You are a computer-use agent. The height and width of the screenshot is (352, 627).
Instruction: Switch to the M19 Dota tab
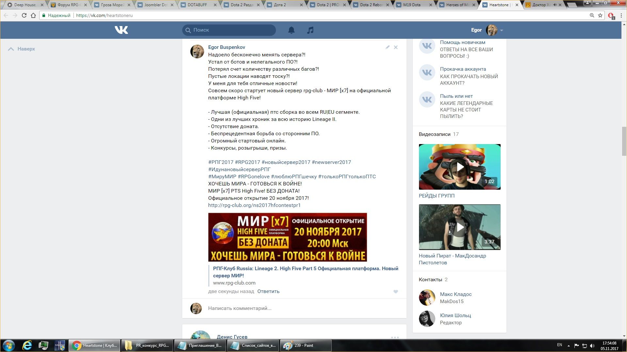[x=412, y=5]
